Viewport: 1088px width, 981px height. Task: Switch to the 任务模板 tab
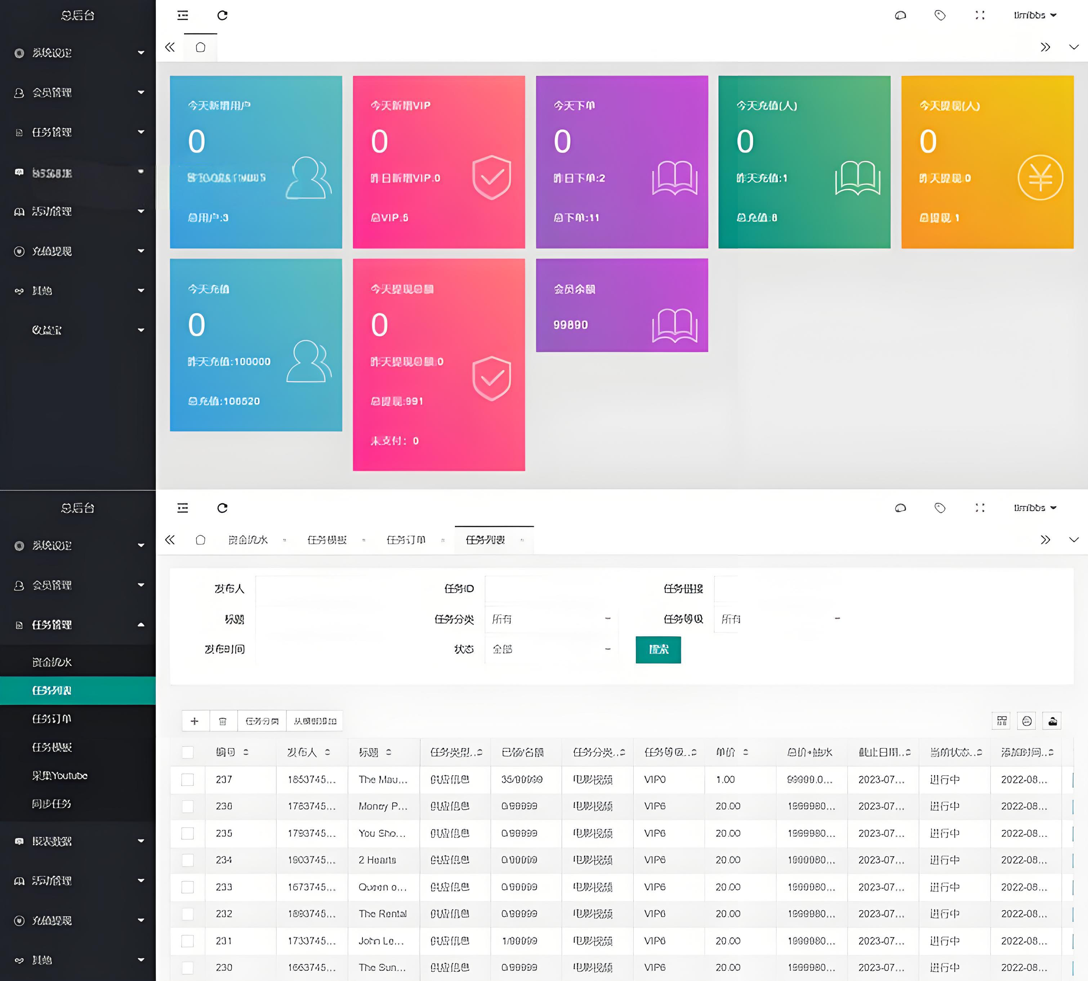click(327, 540)
